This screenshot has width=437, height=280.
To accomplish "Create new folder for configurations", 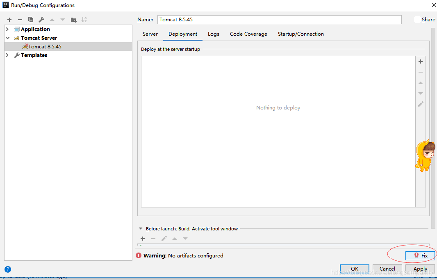I will click(73, 20).
